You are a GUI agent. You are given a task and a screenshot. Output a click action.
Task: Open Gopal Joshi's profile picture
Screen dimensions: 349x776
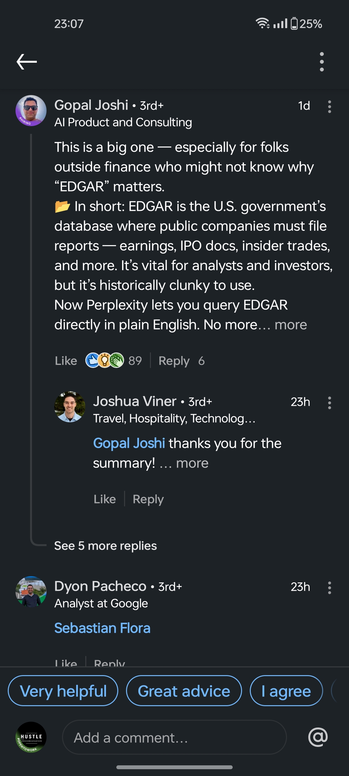[x=31, y=111]
